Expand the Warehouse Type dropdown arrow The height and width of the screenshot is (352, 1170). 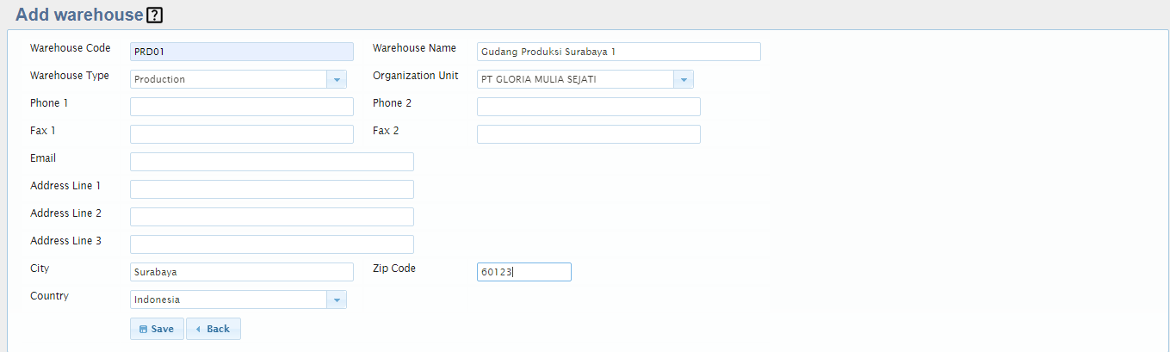pyautogui.click(x=337, y=79)
